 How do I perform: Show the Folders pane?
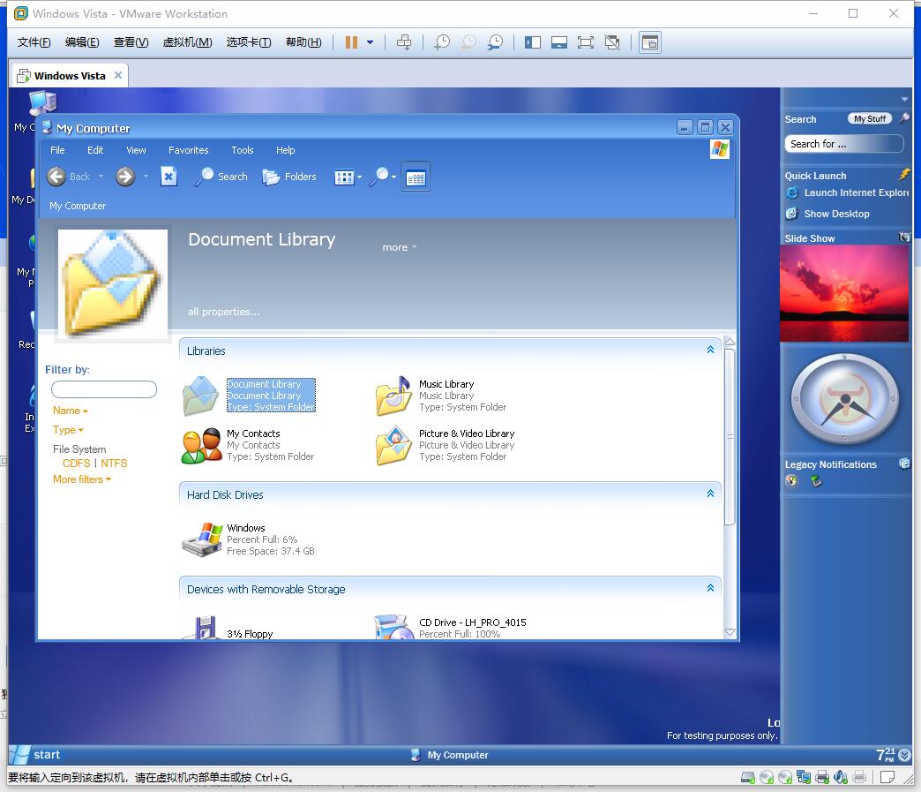(289, 177)
